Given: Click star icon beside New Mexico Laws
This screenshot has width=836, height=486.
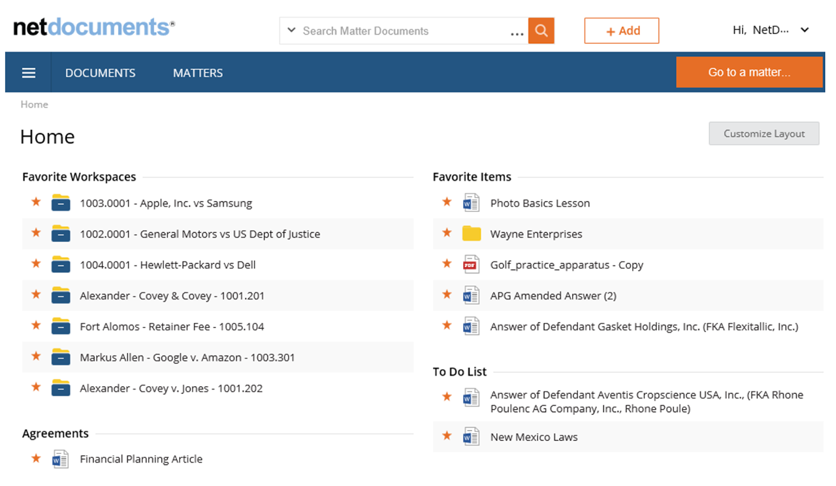Looking at the screenshot, I should 447,435.
